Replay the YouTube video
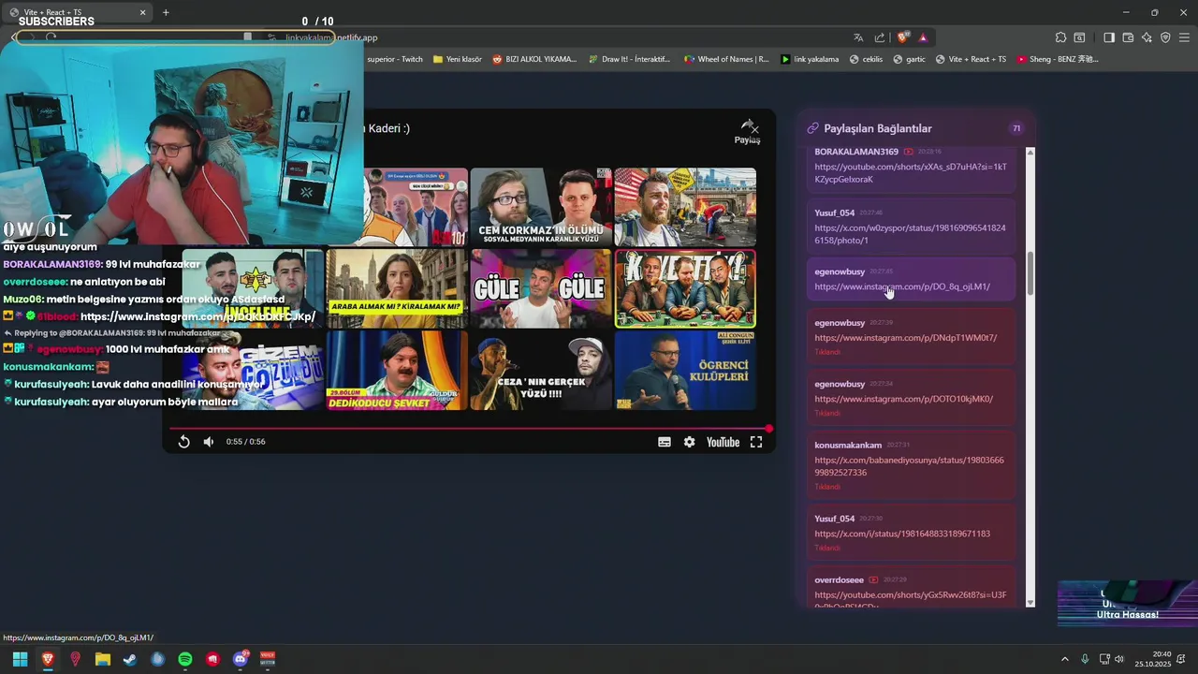 [x=183, y=442]
